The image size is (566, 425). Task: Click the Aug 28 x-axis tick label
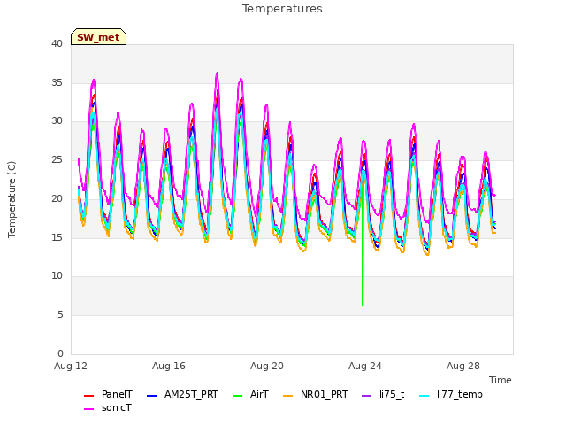[463, 366]
